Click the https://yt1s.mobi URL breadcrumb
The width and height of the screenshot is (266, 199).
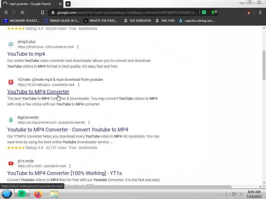42,166
